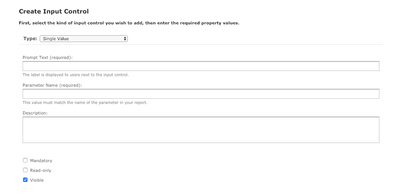Tick the Read-only checkbox
This screenshot has height=194, width=408.
25,170
